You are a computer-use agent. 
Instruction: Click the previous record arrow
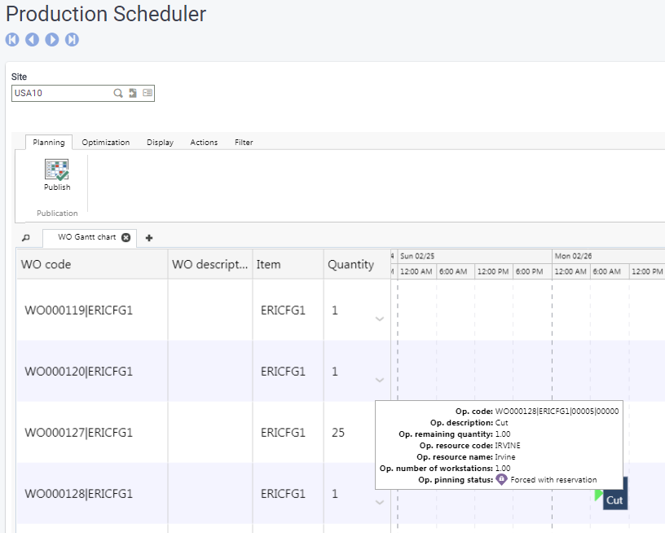[x=32, y=39]
